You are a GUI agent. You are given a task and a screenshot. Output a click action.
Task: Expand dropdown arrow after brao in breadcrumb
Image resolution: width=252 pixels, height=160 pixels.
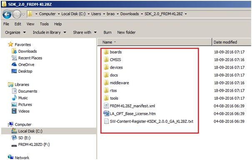117,14
